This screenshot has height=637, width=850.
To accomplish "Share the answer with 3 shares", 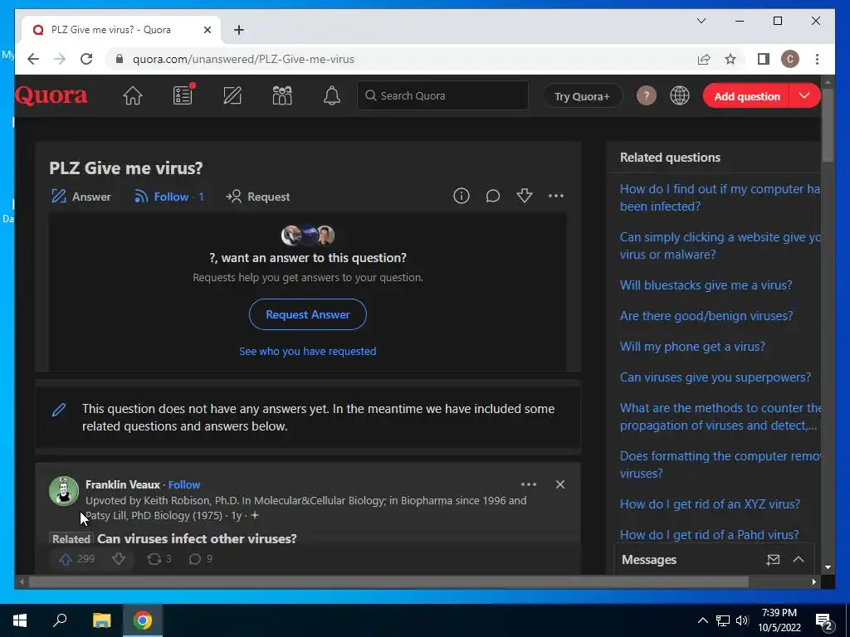I will (x=159, y=559).
